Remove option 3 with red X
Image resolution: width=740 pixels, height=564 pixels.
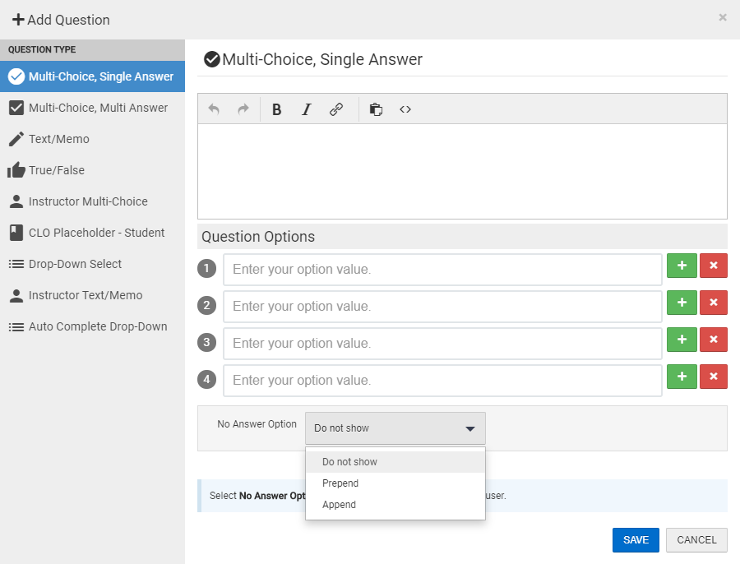tap(713, 340)
